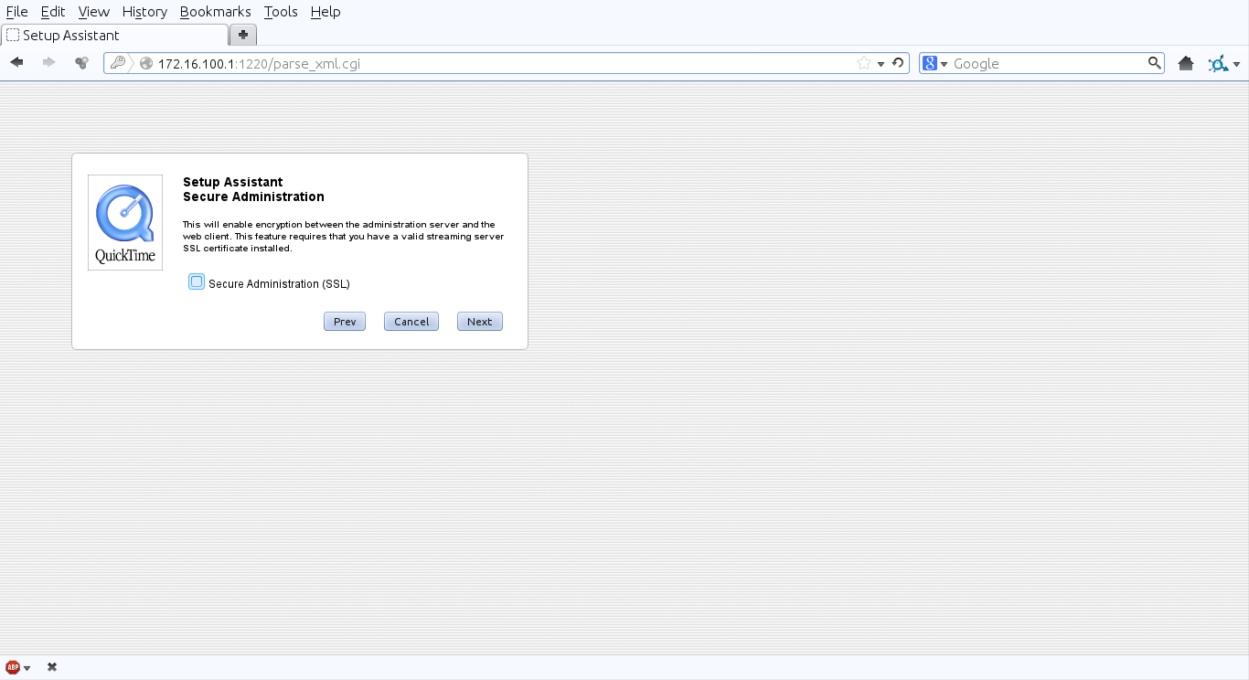Viewport: 1249px width, 680px height.
Task: Enable Secure Administration (SSL) checkbox
Action: [x=197, y=282]
